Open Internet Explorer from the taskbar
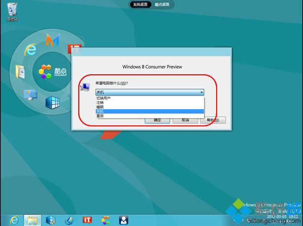This screenshot has height=226, width=303. point(14,220)
